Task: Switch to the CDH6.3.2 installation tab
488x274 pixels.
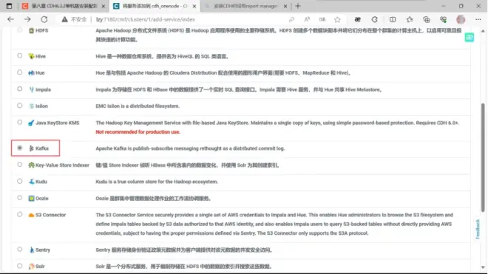Action: coord(64,6)
